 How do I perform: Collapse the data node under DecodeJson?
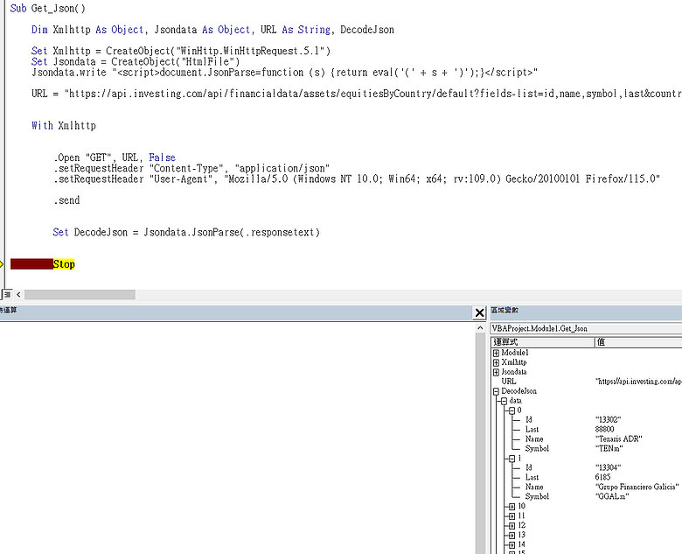tap(504, 401)
